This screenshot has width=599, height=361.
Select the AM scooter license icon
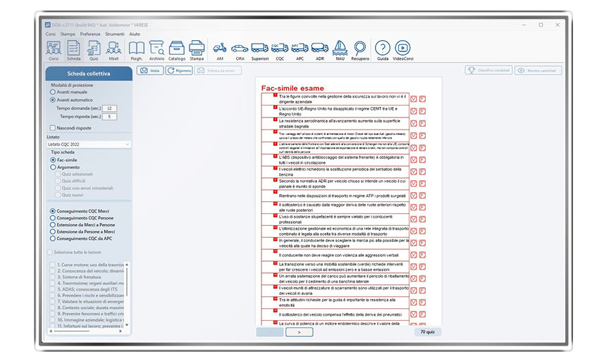click(220, 49)
